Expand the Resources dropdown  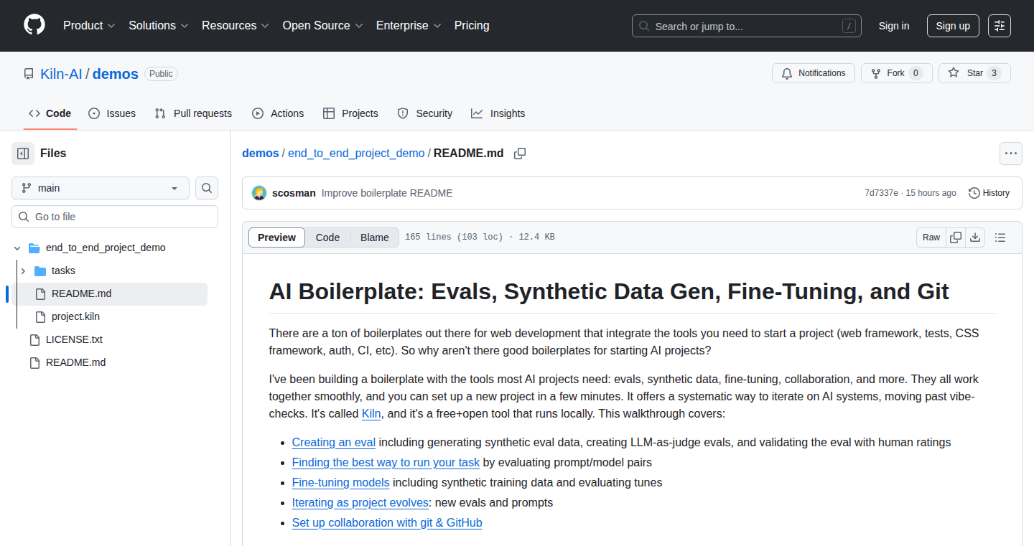(236, 26)
